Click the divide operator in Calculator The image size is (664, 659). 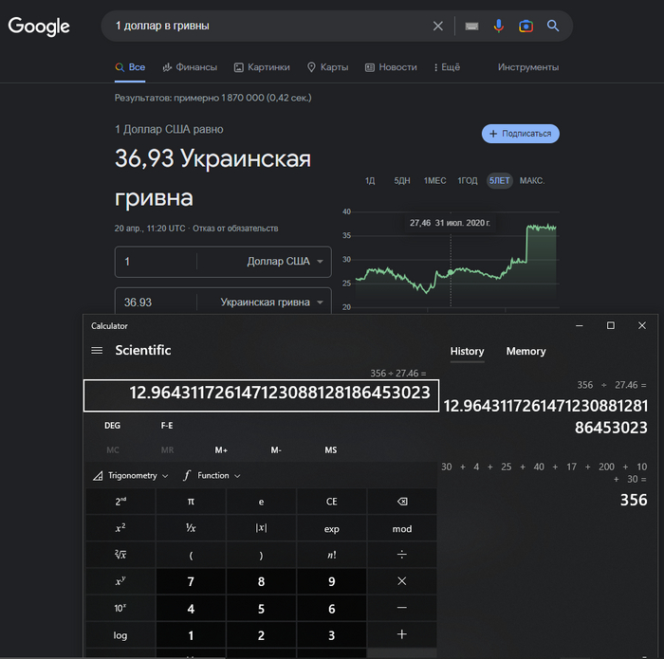[x=402, y=555]
